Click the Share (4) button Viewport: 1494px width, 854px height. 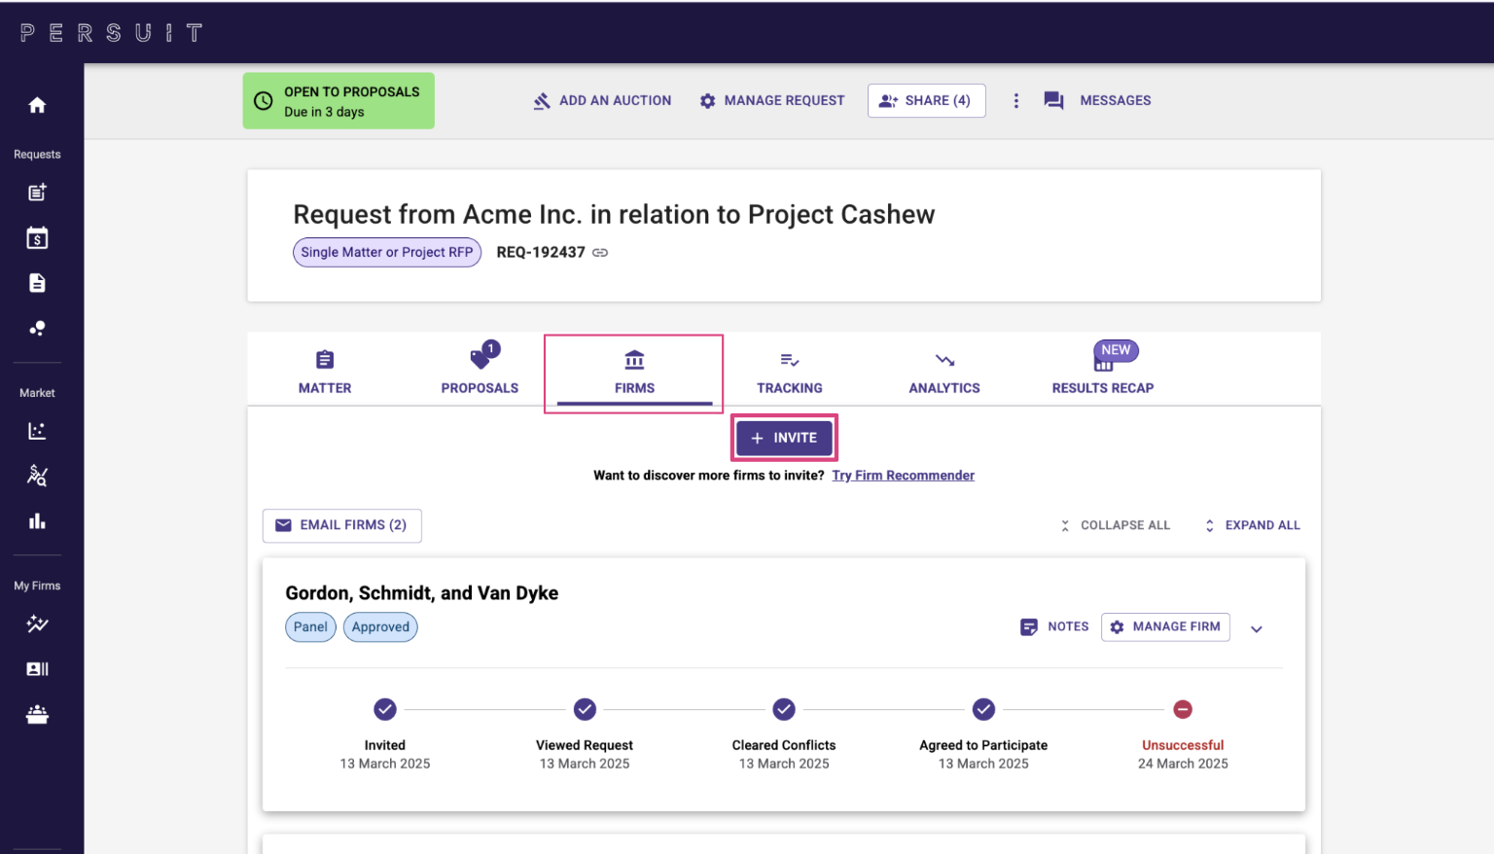[x=926, y=101]
